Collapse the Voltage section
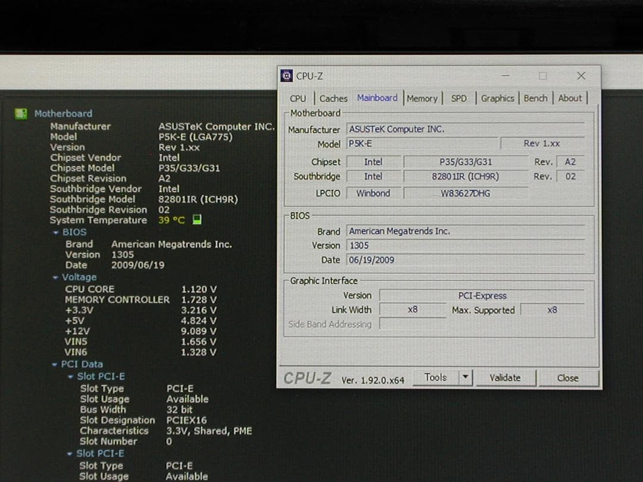The image size is (643, 482). (55, 277)
